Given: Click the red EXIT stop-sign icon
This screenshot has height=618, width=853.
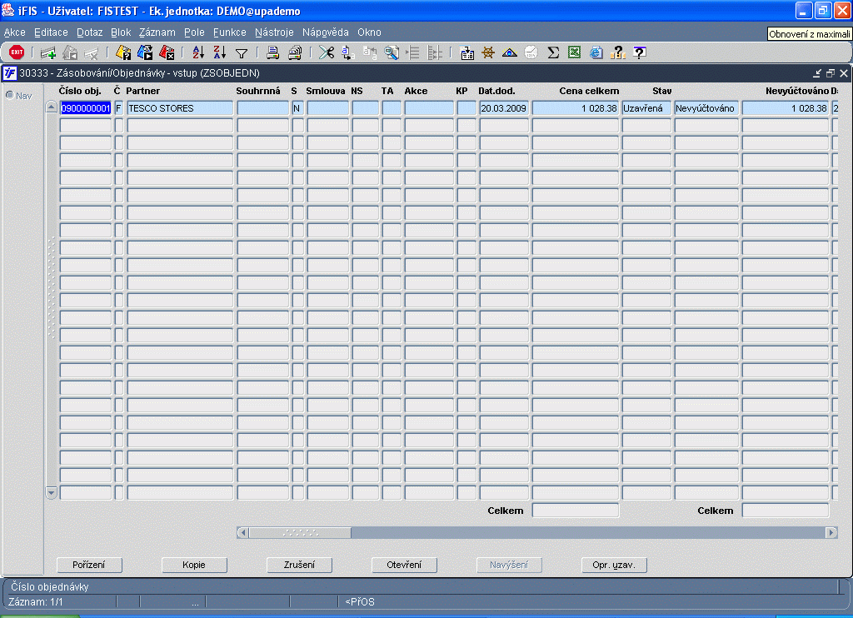Looking at the screenshot, I should tap(17, 52).
